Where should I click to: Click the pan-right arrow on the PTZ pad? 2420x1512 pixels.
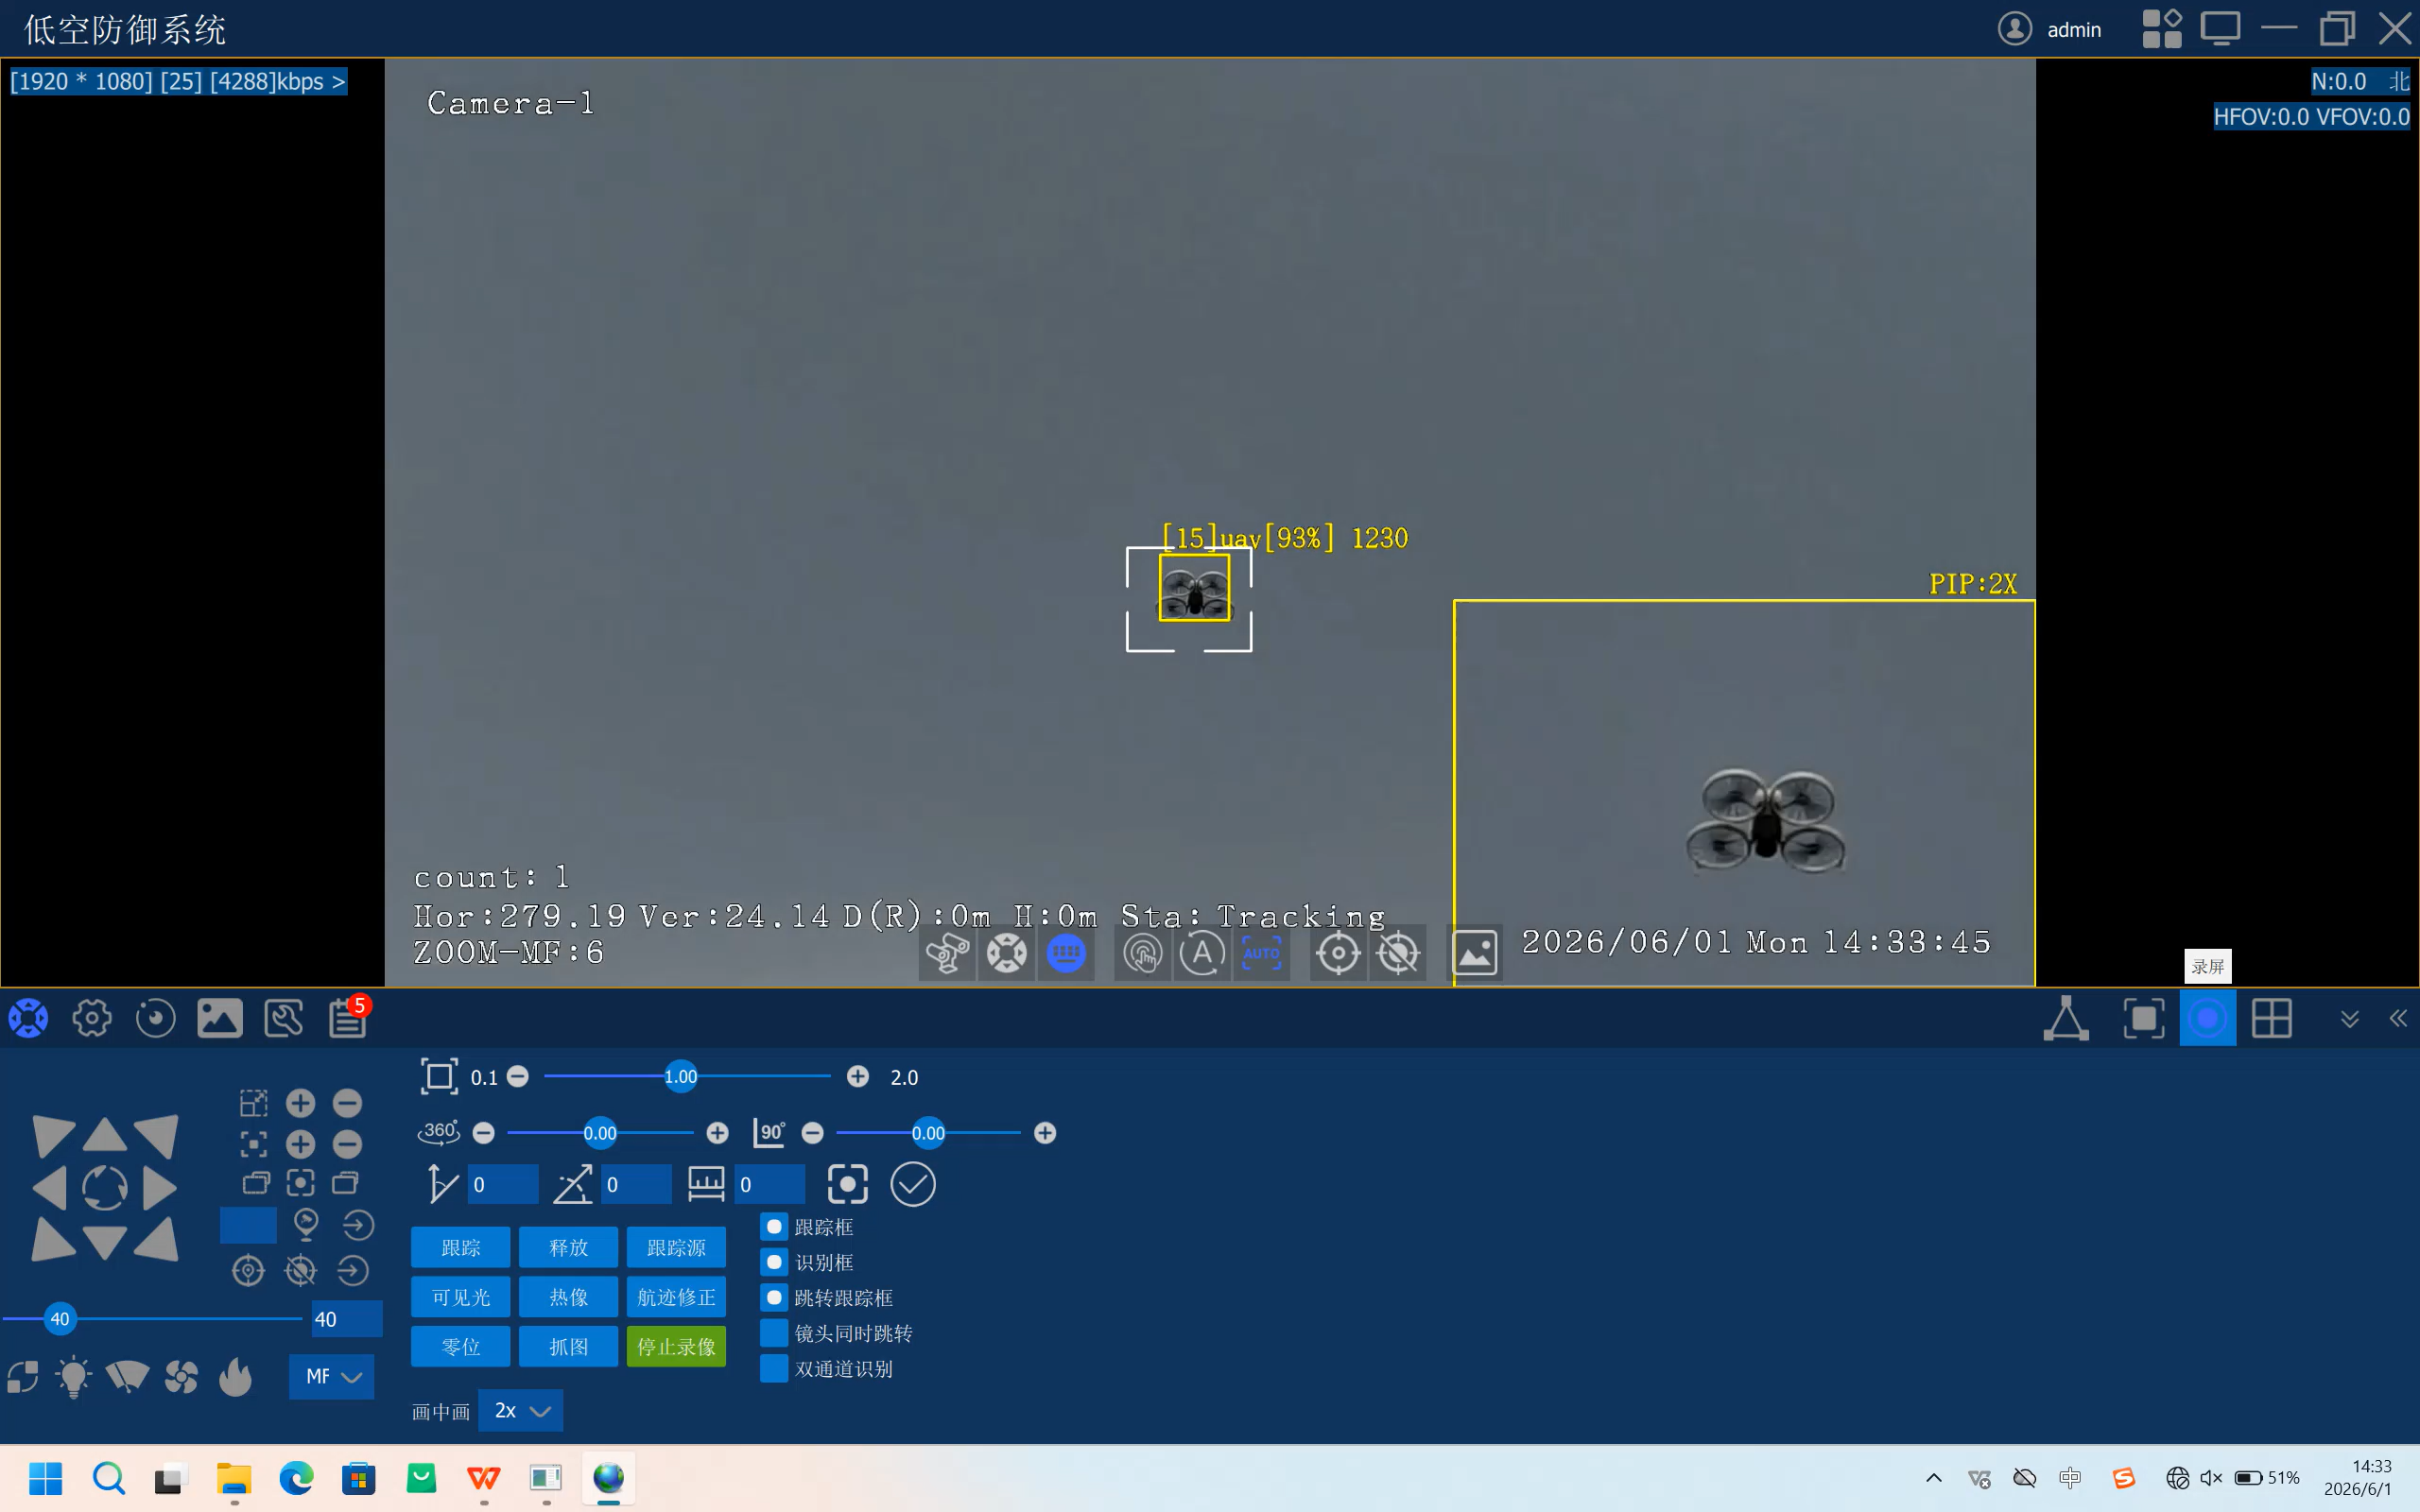160,1188
